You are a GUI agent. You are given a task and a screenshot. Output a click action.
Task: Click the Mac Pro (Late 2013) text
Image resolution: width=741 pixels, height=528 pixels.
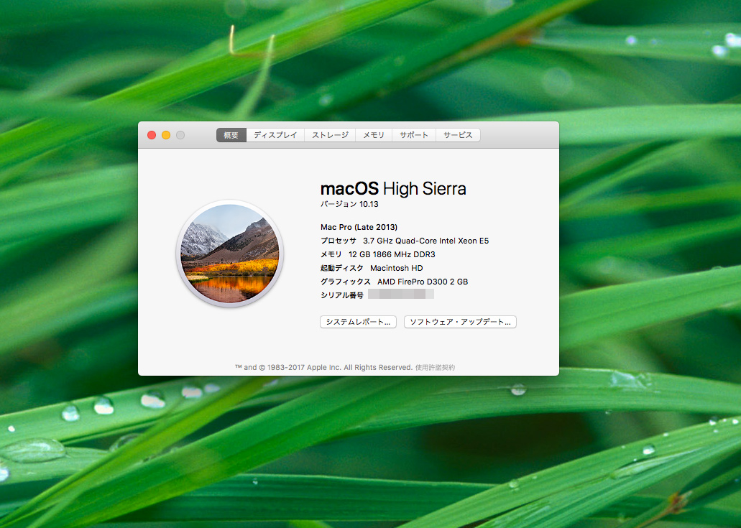point(359,227)
